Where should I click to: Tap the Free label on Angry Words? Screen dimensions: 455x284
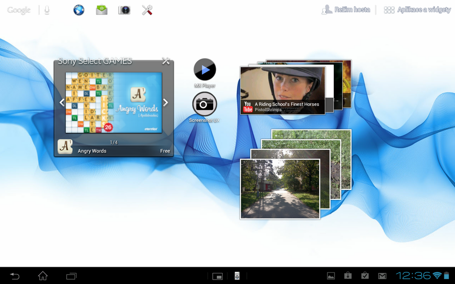pyautogui.click(x=165, y=151)
